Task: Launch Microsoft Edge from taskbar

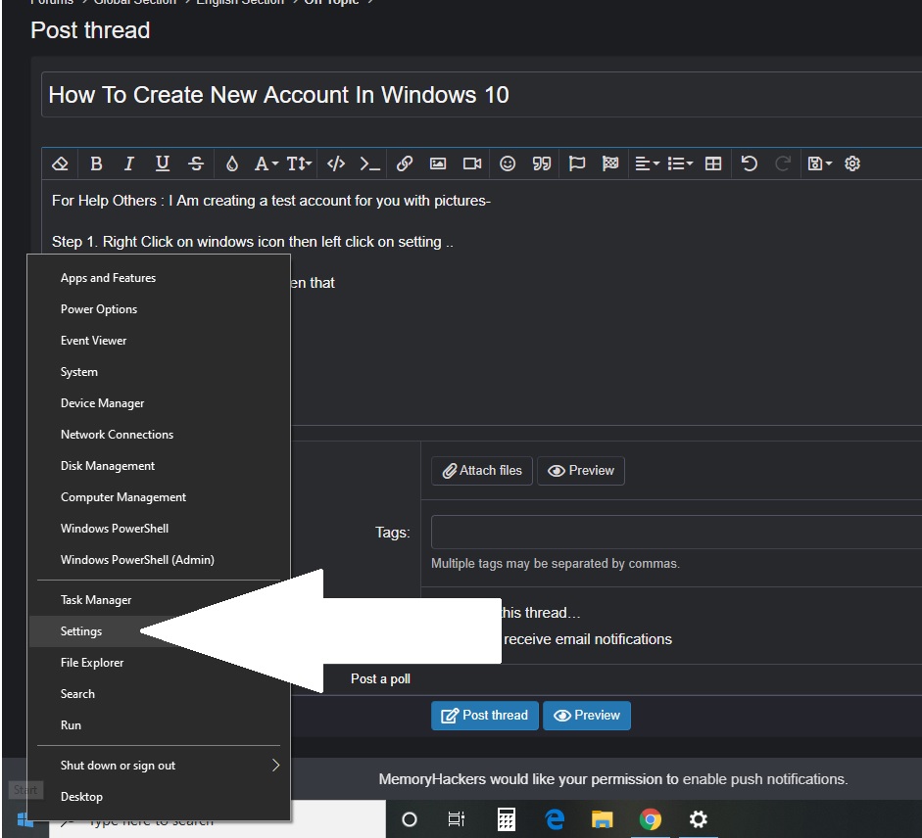Action: [555, 819]
